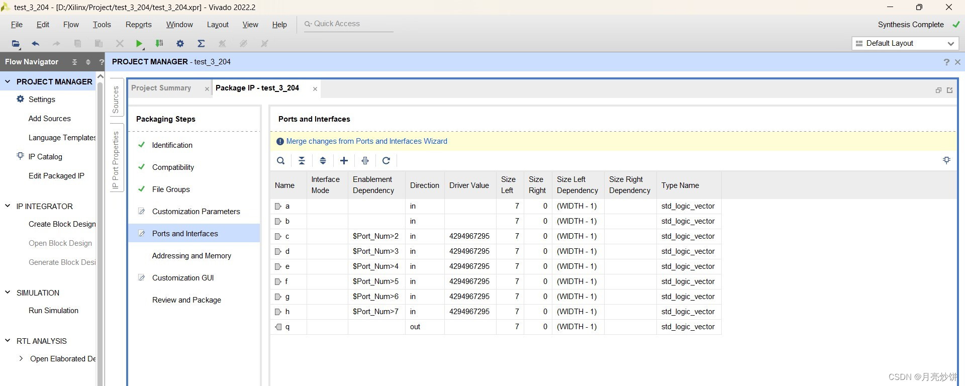Viewport: 965px width, 386px height.
Task: Collapse the IP INTEGRATOR section
Action: click(8, 206)
